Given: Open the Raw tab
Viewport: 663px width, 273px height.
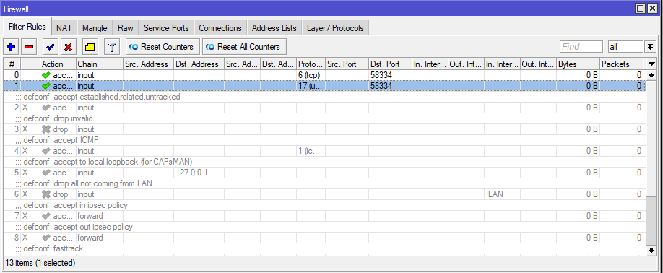Looking at the screenshot, I should [x=126, y=28].
